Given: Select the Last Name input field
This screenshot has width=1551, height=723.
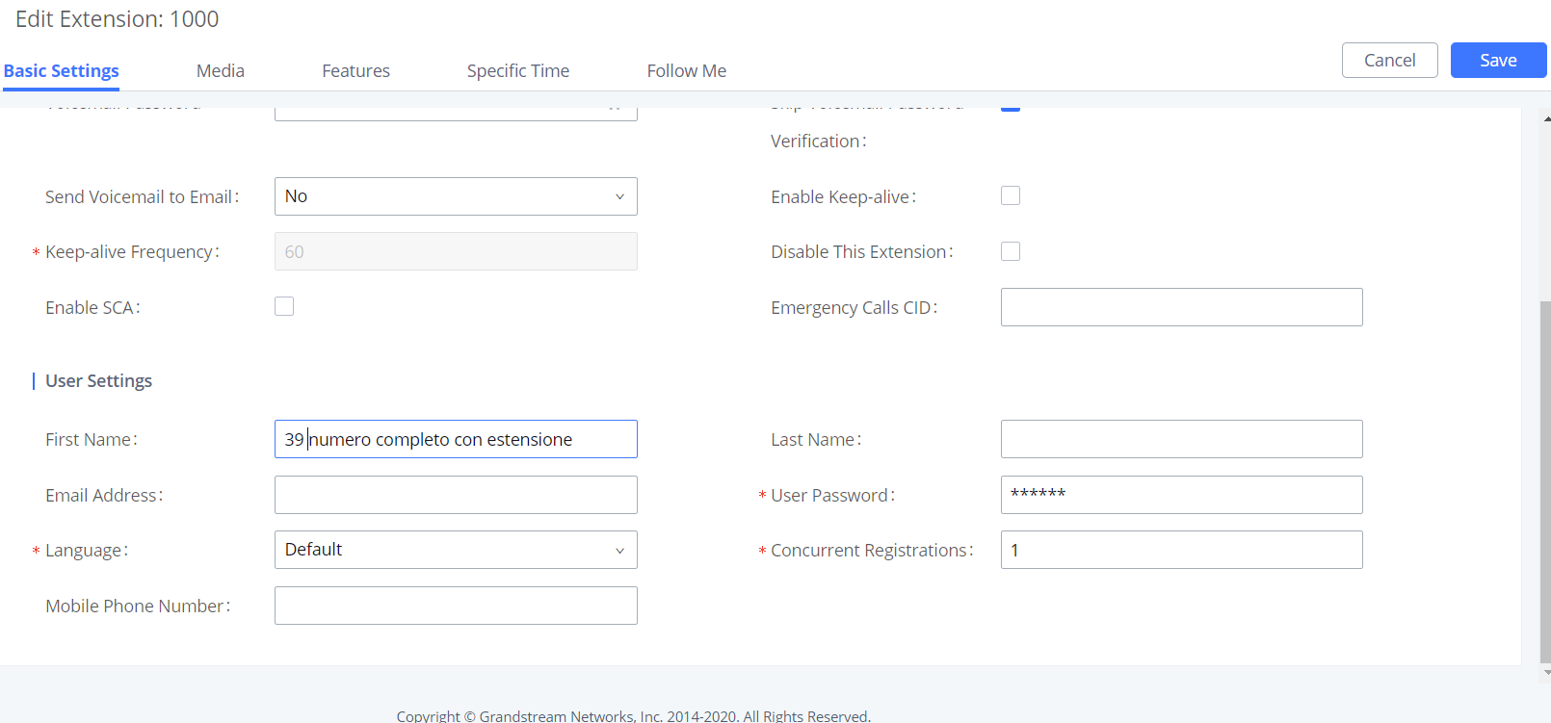Looking at the screenshot, I should [x=1182, y=439].
